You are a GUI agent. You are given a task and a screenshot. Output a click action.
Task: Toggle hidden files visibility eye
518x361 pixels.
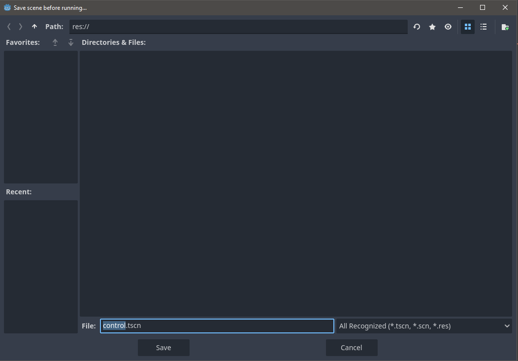[448, 27]
